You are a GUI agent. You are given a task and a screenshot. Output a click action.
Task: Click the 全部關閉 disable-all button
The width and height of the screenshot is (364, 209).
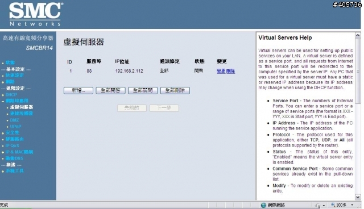point(143,90)
